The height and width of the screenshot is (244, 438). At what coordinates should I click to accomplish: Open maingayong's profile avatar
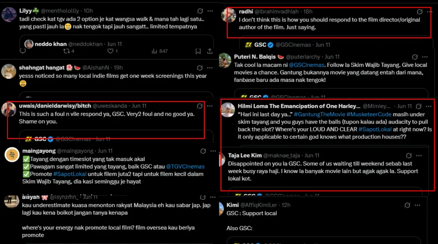point(12,155)
